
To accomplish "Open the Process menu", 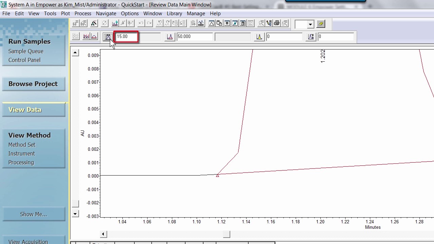I will 83,14.
